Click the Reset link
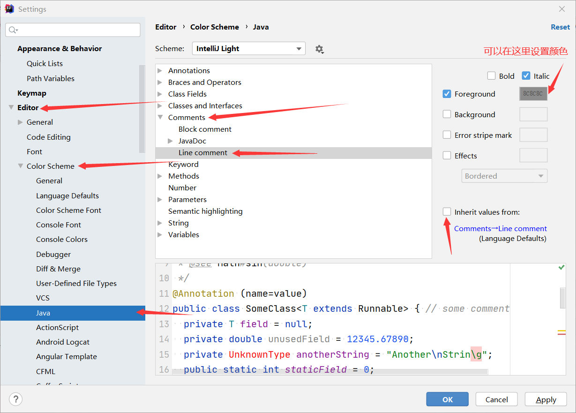The width and height of the screenshot is (576, 413). [x=560, y=27]
